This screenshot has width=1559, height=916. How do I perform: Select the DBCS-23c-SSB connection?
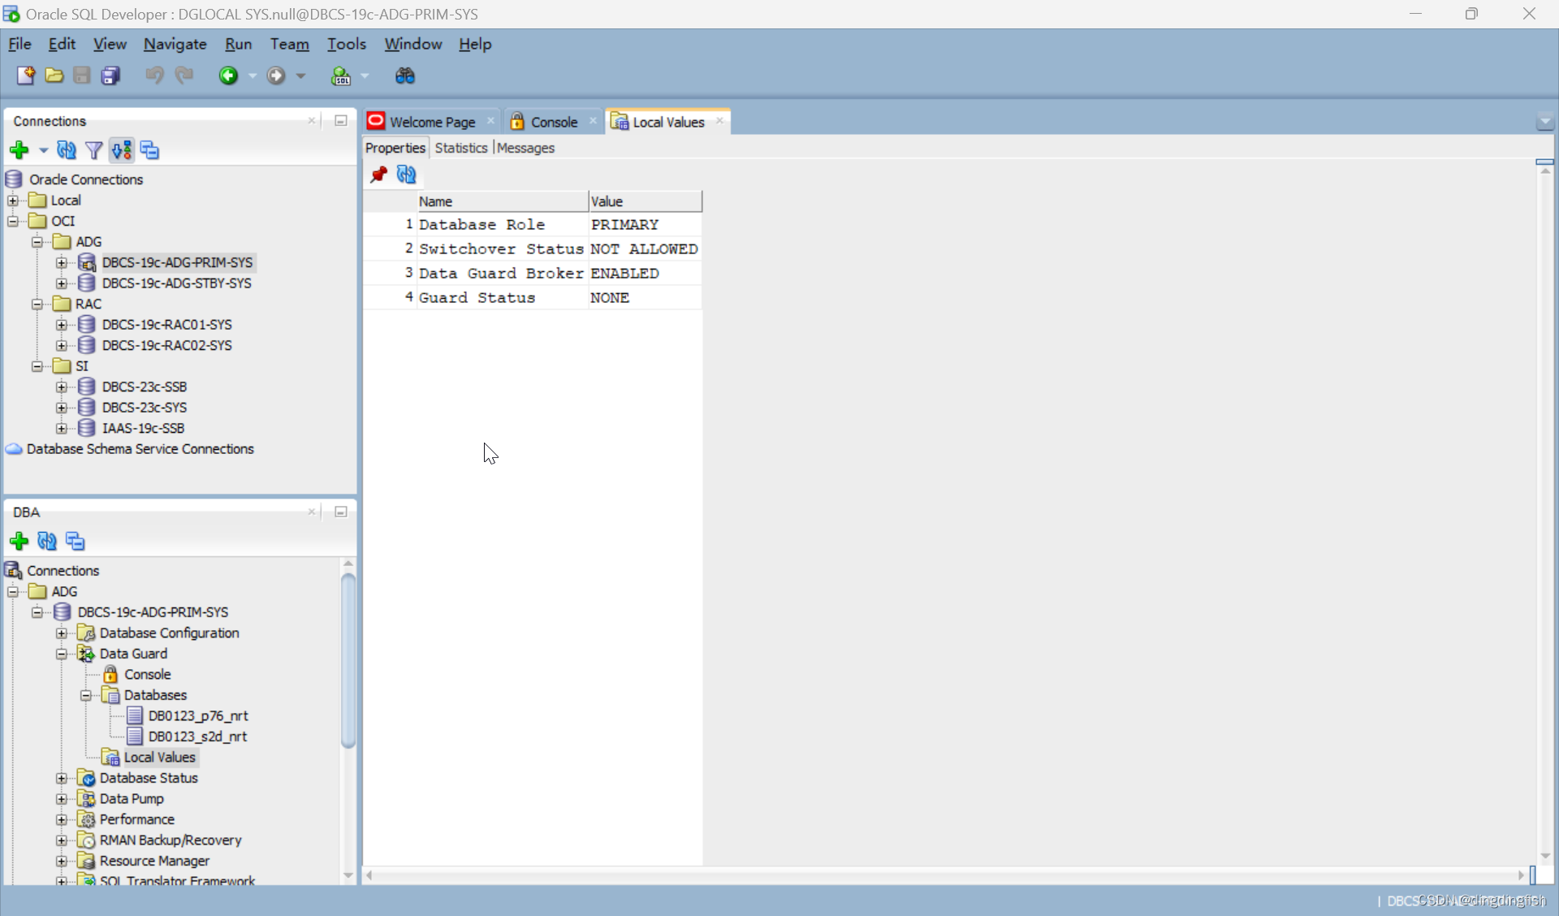144,387
